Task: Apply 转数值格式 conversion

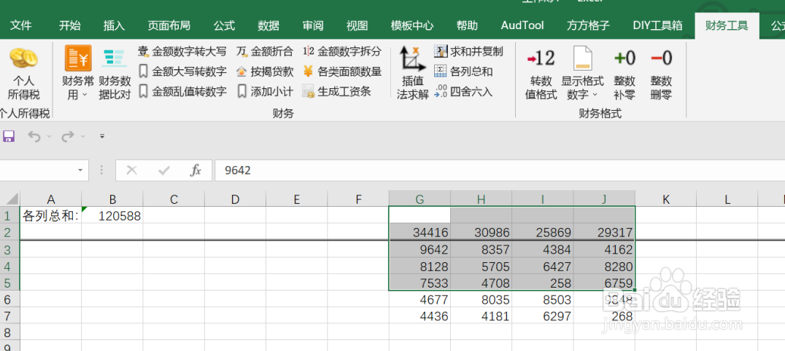Action: tap(541, 74)
